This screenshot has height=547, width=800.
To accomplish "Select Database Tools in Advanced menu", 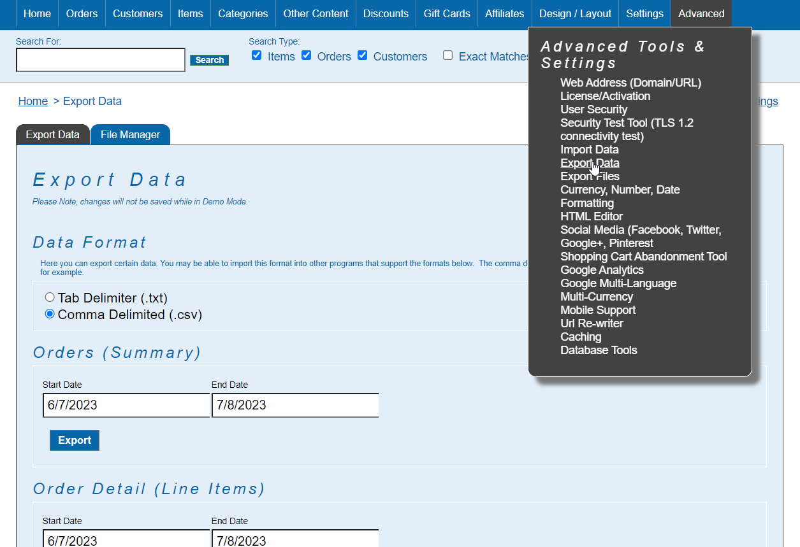I will coord(598,350).
